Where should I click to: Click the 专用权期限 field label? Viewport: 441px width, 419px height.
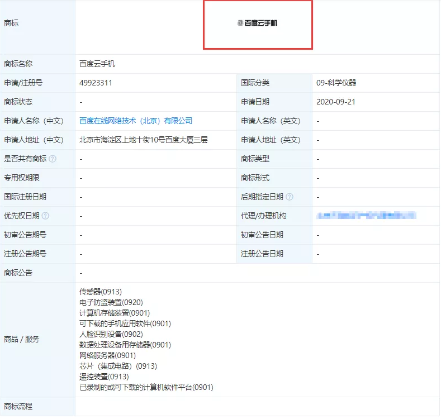[x=21, y=178]
